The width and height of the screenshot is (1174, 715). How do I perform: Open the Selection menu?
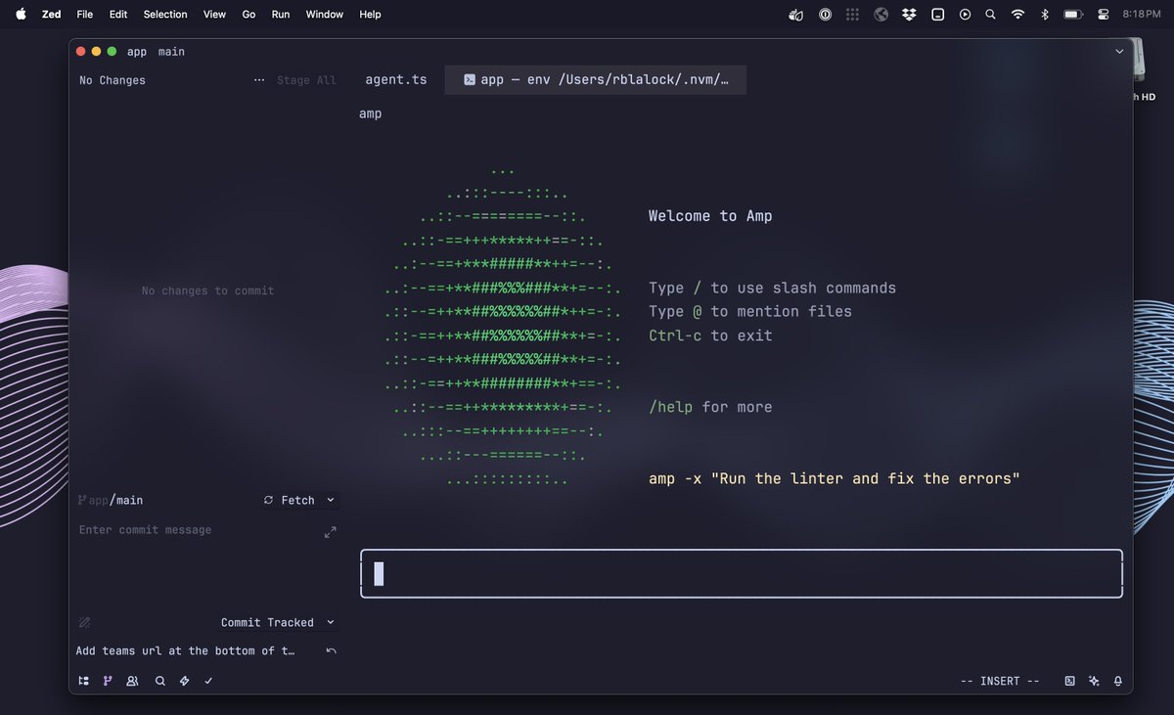[165, 15]
